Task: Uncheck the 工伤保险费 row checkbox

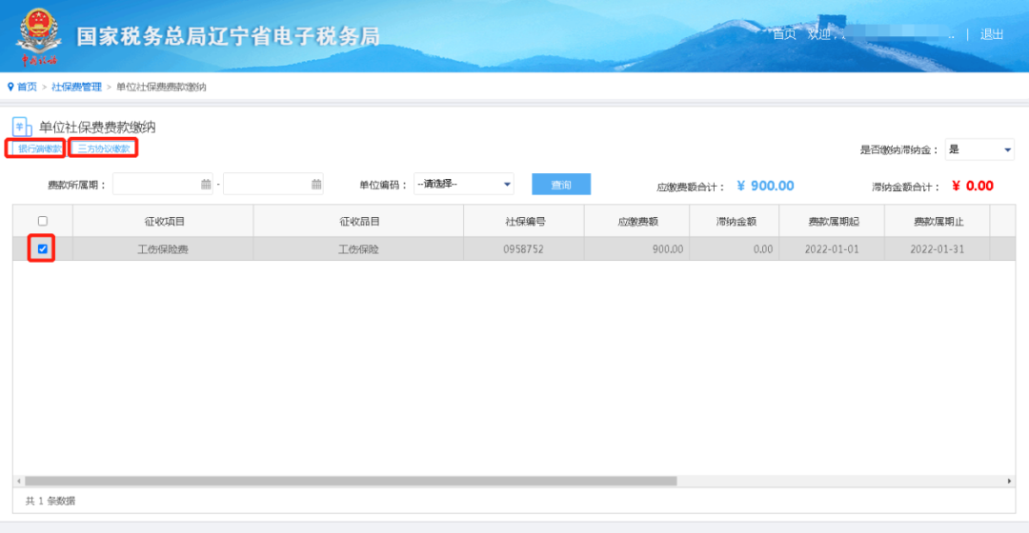Action: (x=43, y=249)
